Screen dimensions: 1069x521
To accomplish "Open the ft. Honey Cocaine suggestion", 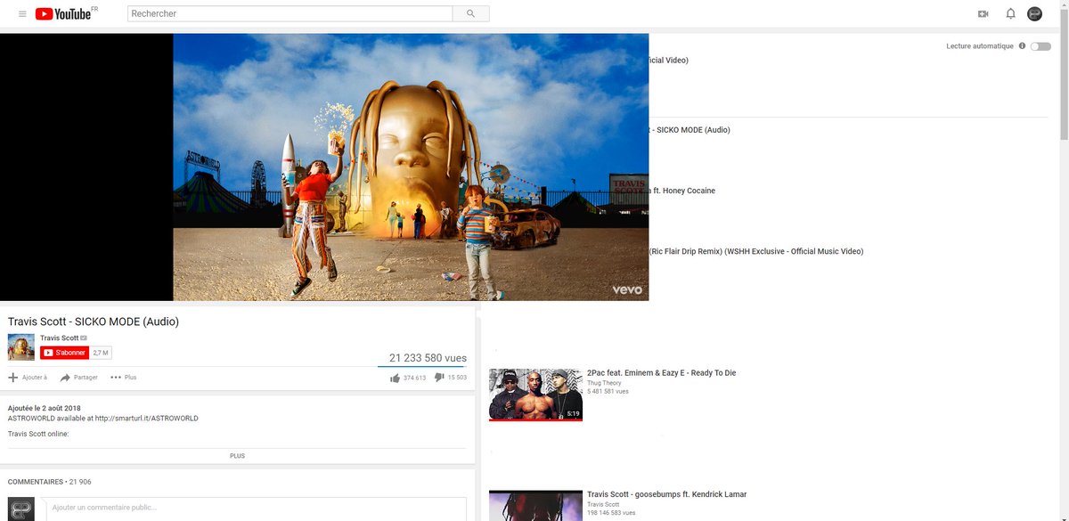I will (x=682, y=191).
